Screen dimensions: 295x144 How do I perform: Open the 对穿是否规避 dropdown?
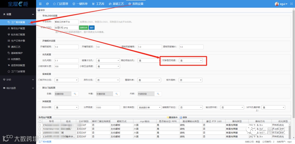[191, 60]
